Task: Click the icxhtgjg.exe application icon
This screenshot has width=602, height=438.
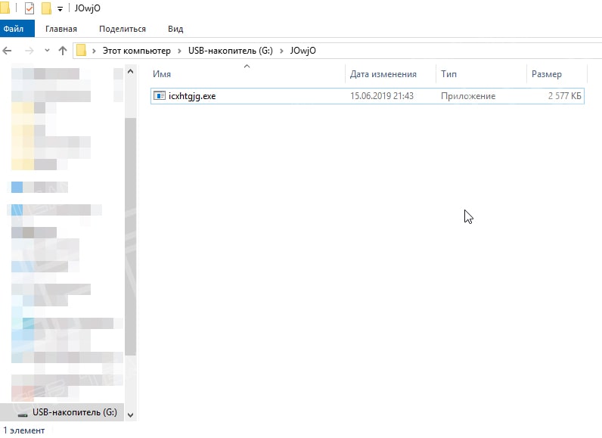Action: (160, 95)
